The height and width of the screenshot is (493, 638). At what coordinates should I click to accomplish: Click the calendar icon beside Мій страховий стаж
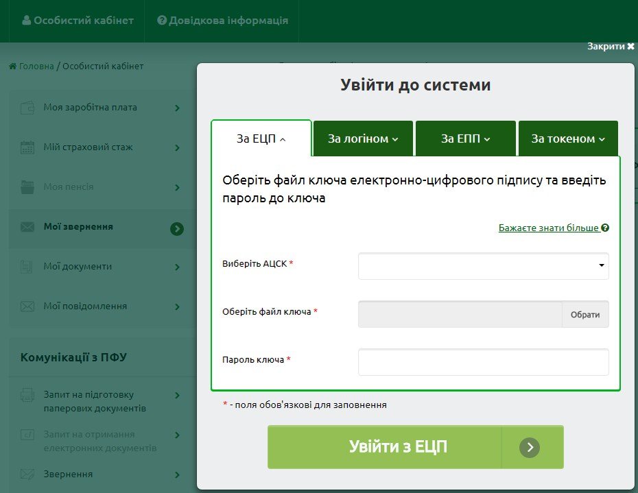point(27,147)
